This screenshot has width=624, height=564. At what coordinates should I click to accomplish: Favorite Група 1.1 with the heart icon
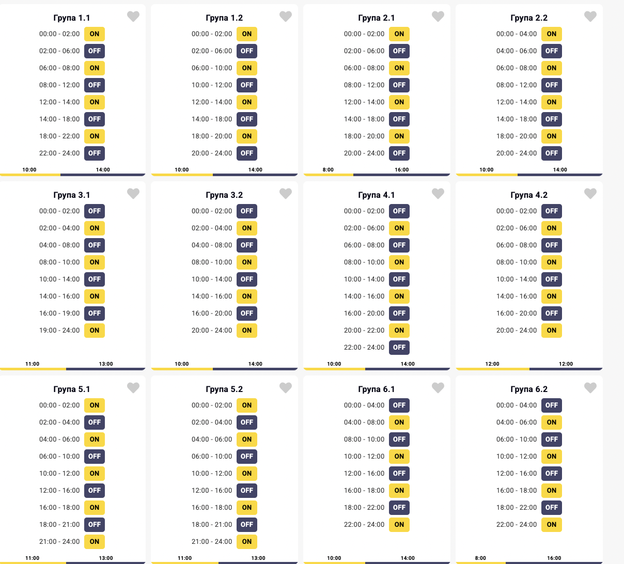coord(133,17)
